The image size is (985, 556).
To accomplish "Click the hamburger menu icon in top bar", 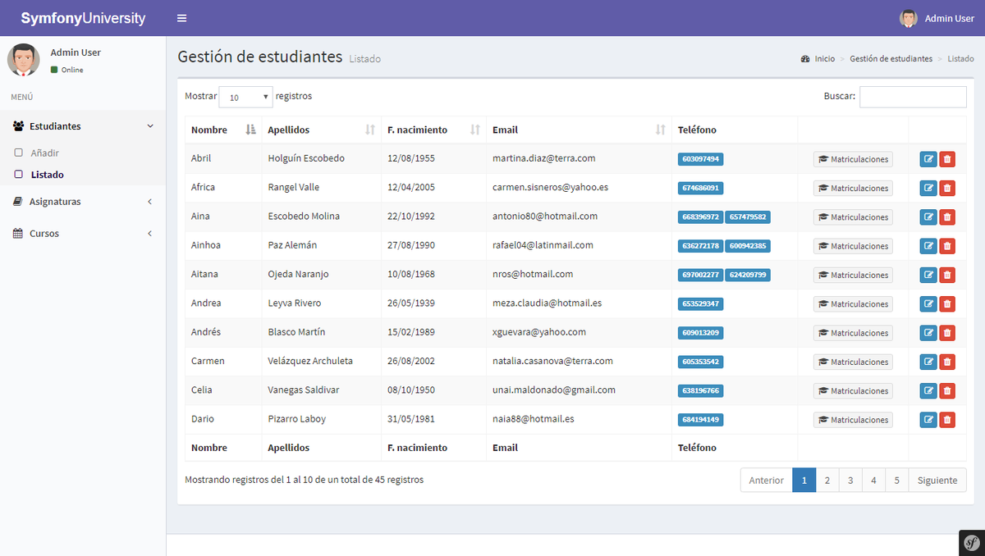I will 181,17.
